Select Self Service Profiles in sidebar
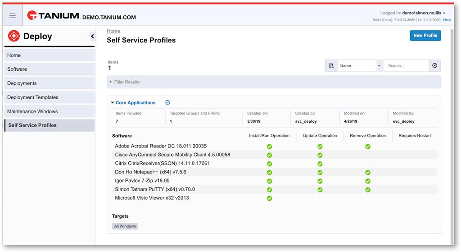This screenshot has height=252, width=461. [50, 125]
